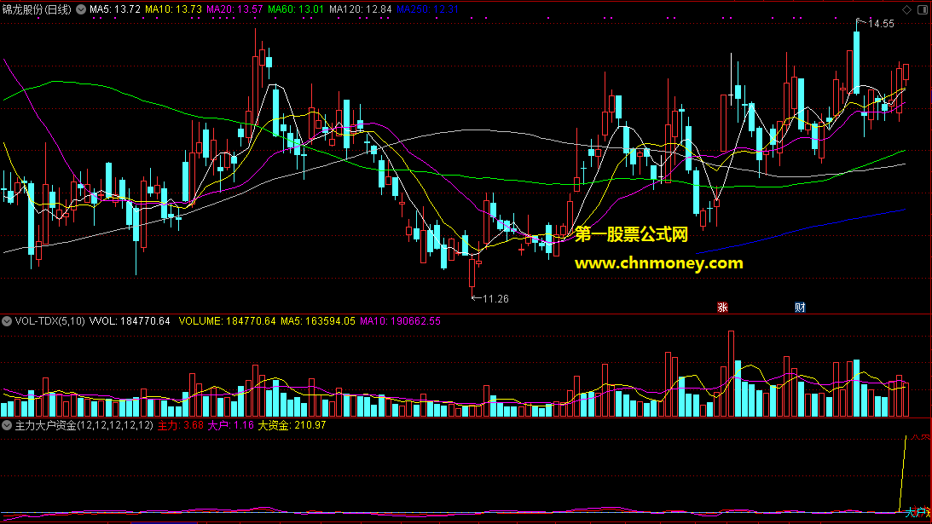The width and height of the screenshot is (932, 524).
Task: Click the VOLUME: 184770.64 value
Action: (x=227, y=321)
